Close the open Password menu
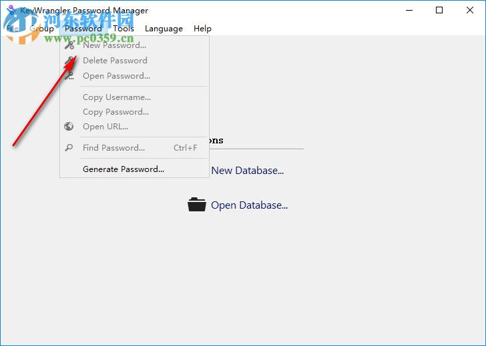Screen dimensions: 486x346 click(x=83, y=29)
